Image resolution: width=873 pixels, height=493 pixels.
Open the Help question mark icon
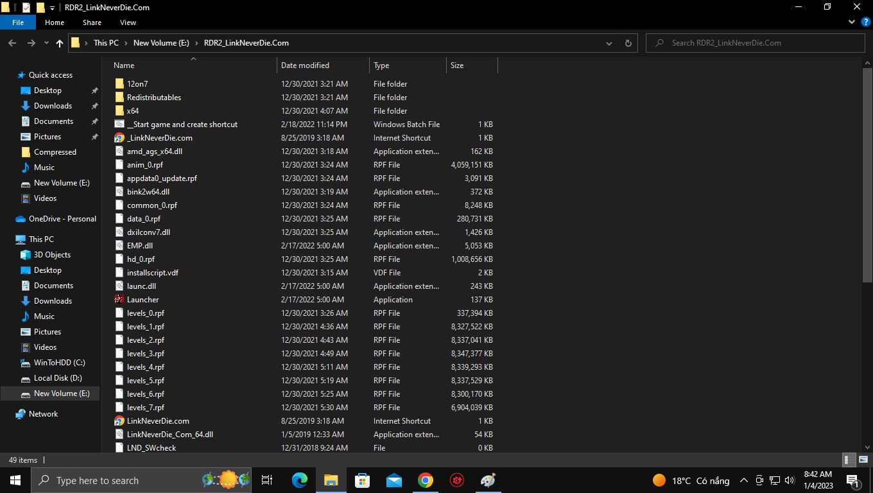(866, 22)
